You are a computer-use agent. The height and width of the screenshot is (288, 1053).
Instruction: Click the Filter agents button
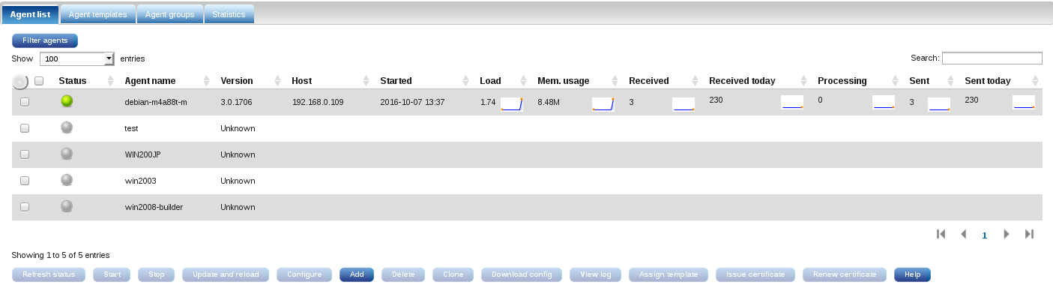pyautogui.click(x=45, y=40)
